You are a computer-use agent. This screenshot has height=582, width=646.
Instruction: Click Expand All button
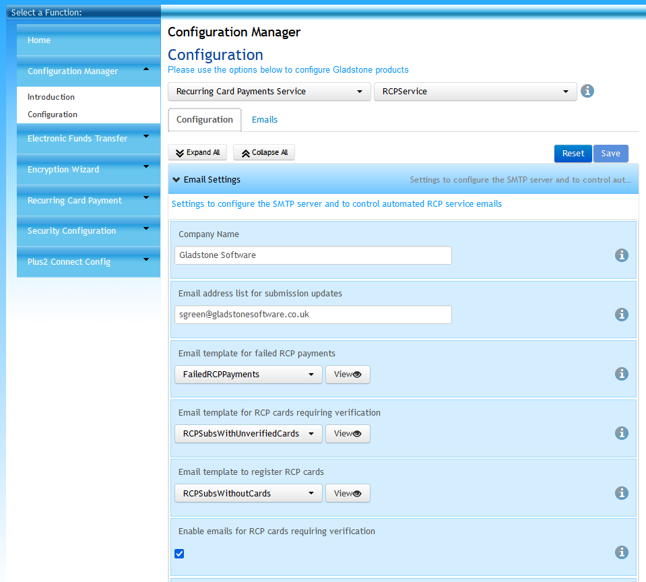(x=197, y=152)
